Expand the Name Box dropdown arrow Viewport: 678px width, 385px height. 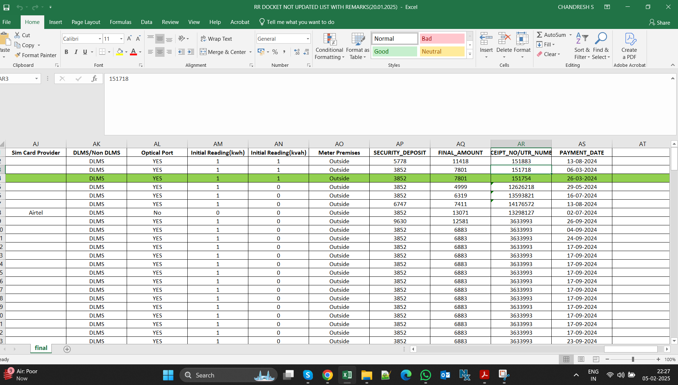pyautogui.click(x=36, y=79)
